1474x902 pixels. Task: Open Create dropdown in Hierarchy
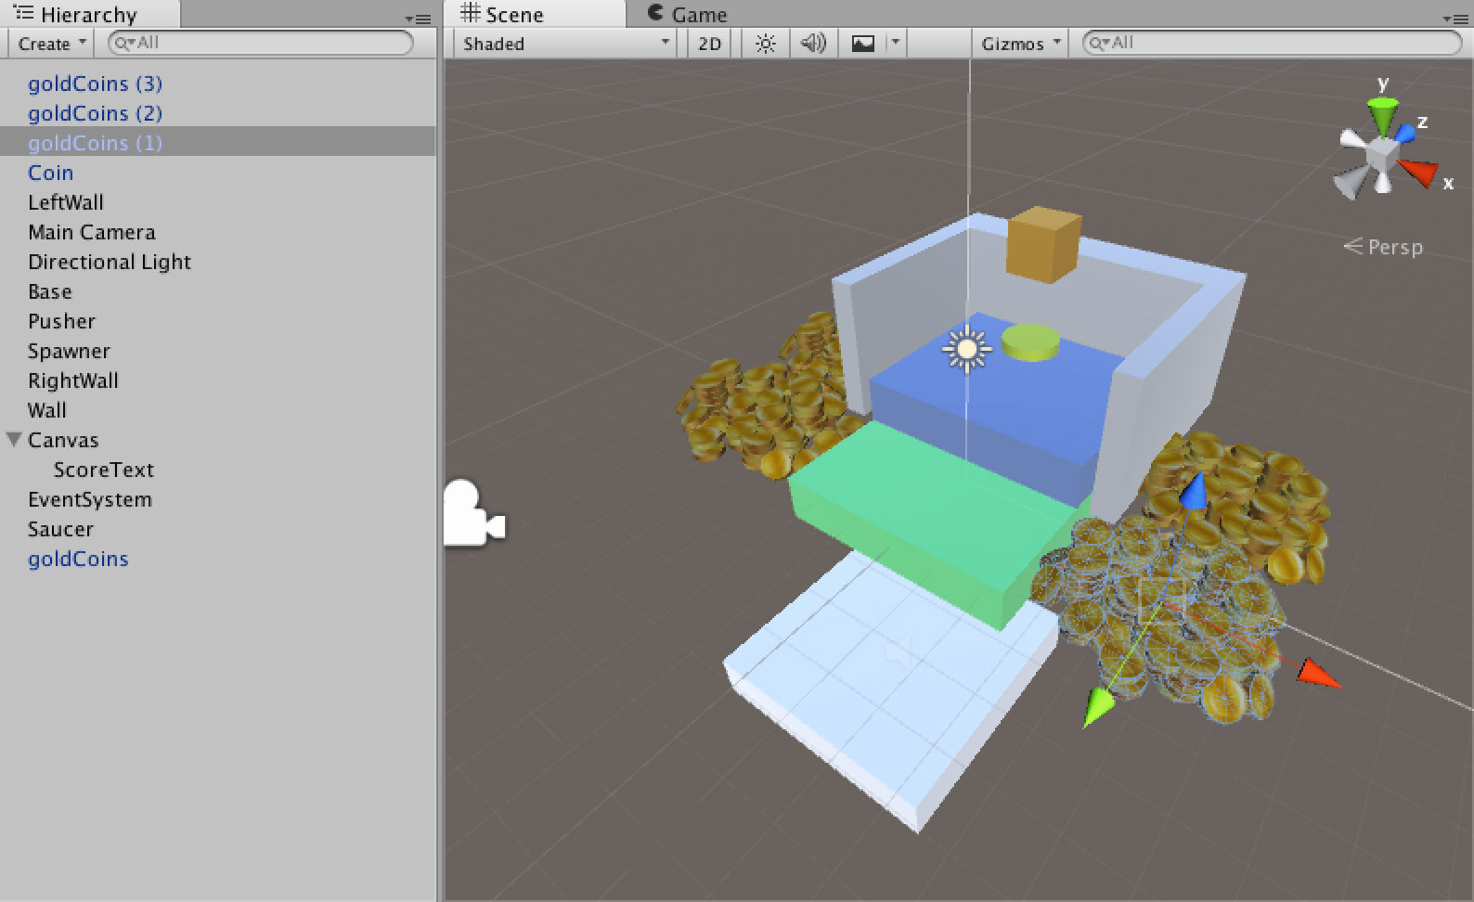tap(52, 44)
